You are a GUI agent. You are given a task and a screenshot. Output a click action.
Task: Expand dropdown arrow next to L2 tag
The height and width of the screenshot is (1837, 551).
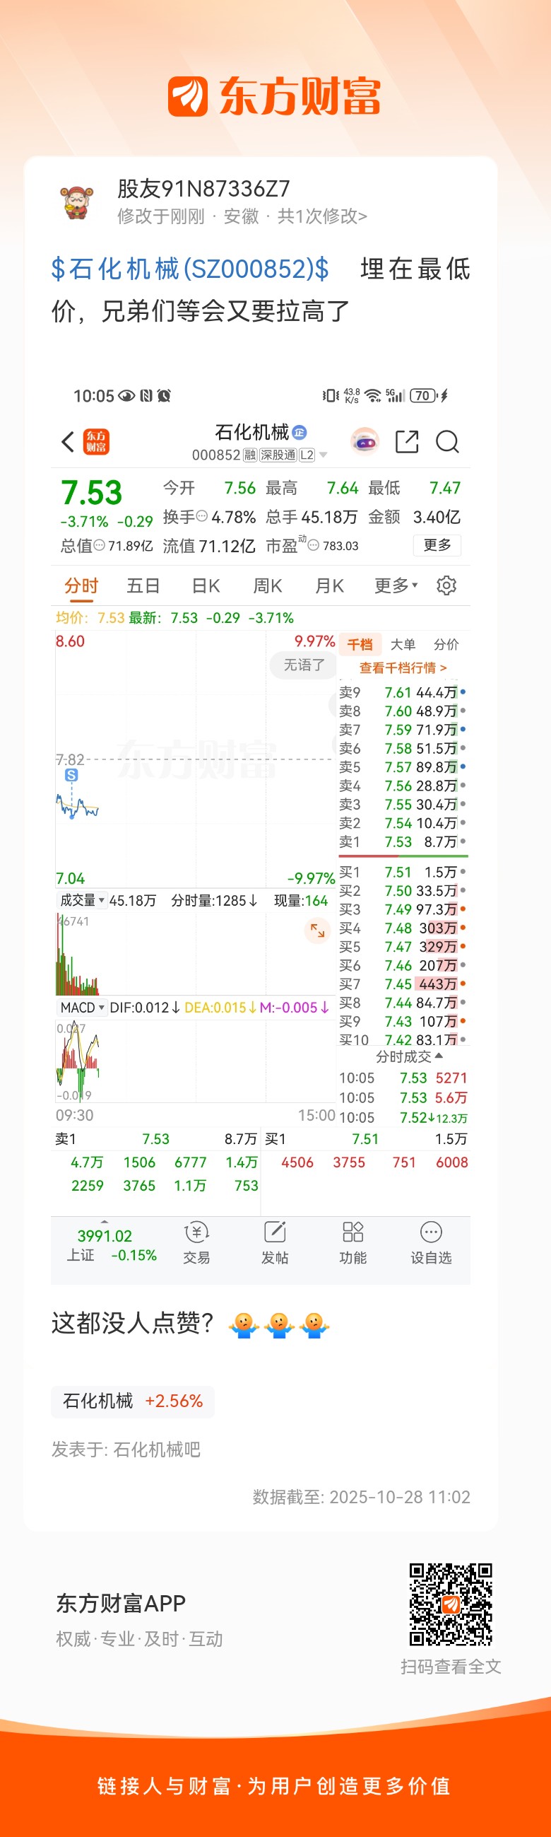click(324, 455)
